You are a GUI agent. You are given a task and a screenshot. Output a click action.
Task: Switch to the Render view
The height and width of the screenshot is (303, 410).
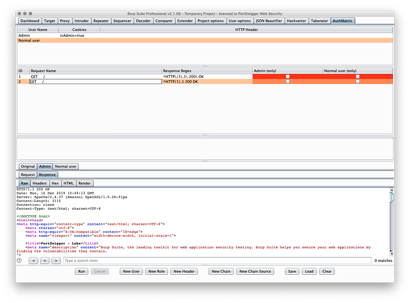(85, 183)
